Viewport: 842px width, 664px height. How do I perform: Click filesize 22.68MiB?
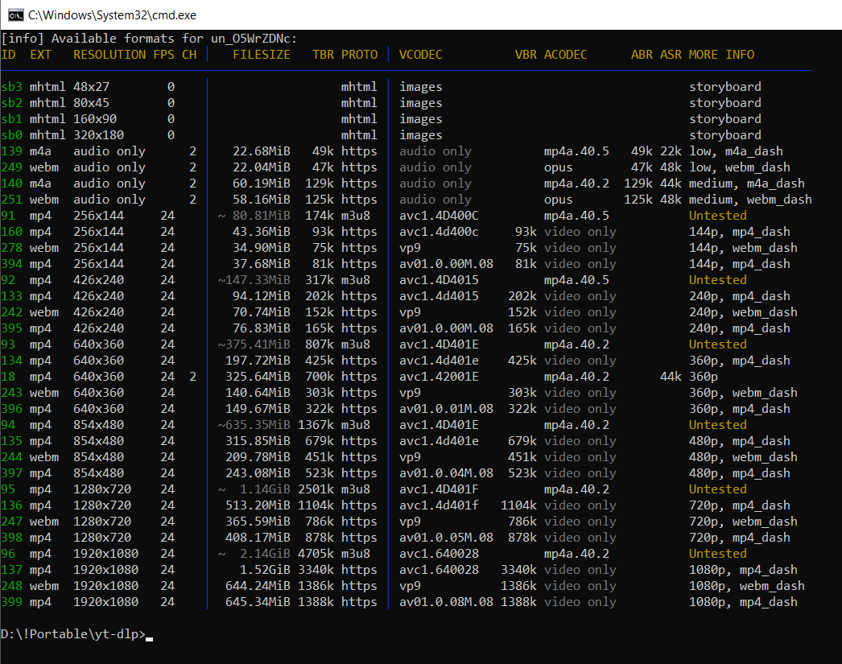pyautogui.click(x=262, y=151)
